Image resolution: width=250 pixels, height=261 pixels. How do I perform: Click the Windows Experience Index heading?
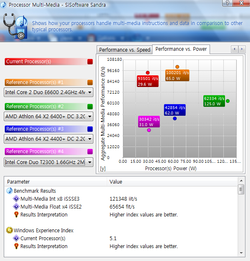click(43, 230)
